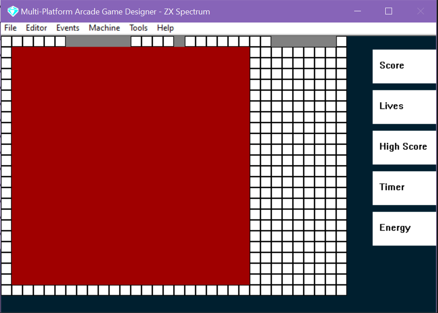Viewport: 438px width, 313px height.
Task: Click the Score button
Action: coord(404,67)
